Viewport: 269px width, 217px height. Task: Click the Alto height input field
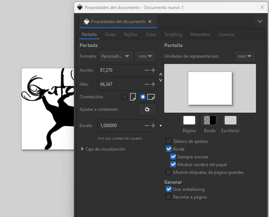[x=121, y=84]
